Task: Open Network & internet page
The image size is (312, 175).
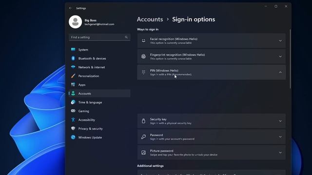Action: click(x=99, y=67)
